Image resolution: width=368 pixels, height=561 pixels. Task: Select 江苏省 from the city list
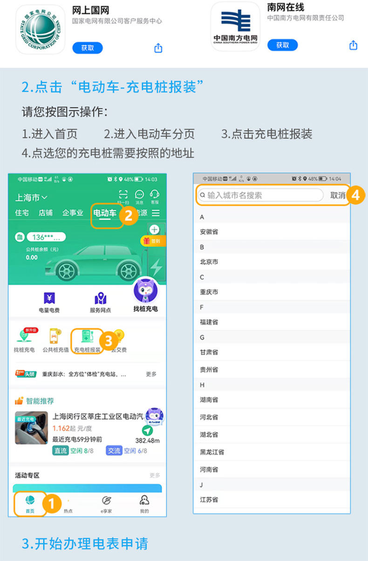272,499
